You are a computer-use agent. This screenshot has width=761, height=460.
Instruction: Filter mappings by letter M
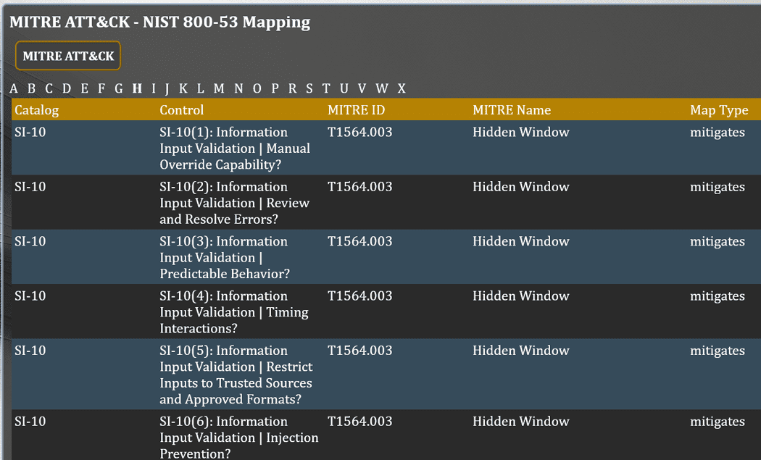[219, 89]
